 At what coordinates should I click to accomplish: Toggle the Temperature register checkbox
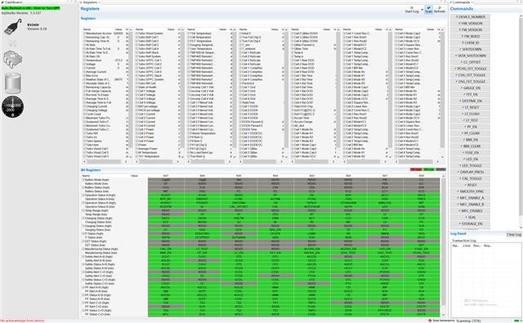pyautogui.click(x=84, y=61)
